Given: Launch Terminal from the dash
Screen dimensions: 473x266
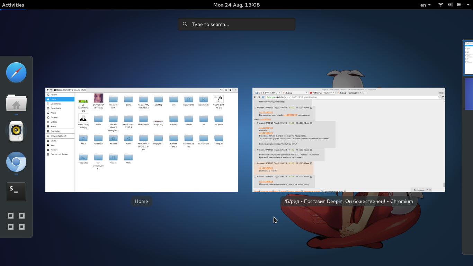Looking at the screenshot, I should coord(16,192).
